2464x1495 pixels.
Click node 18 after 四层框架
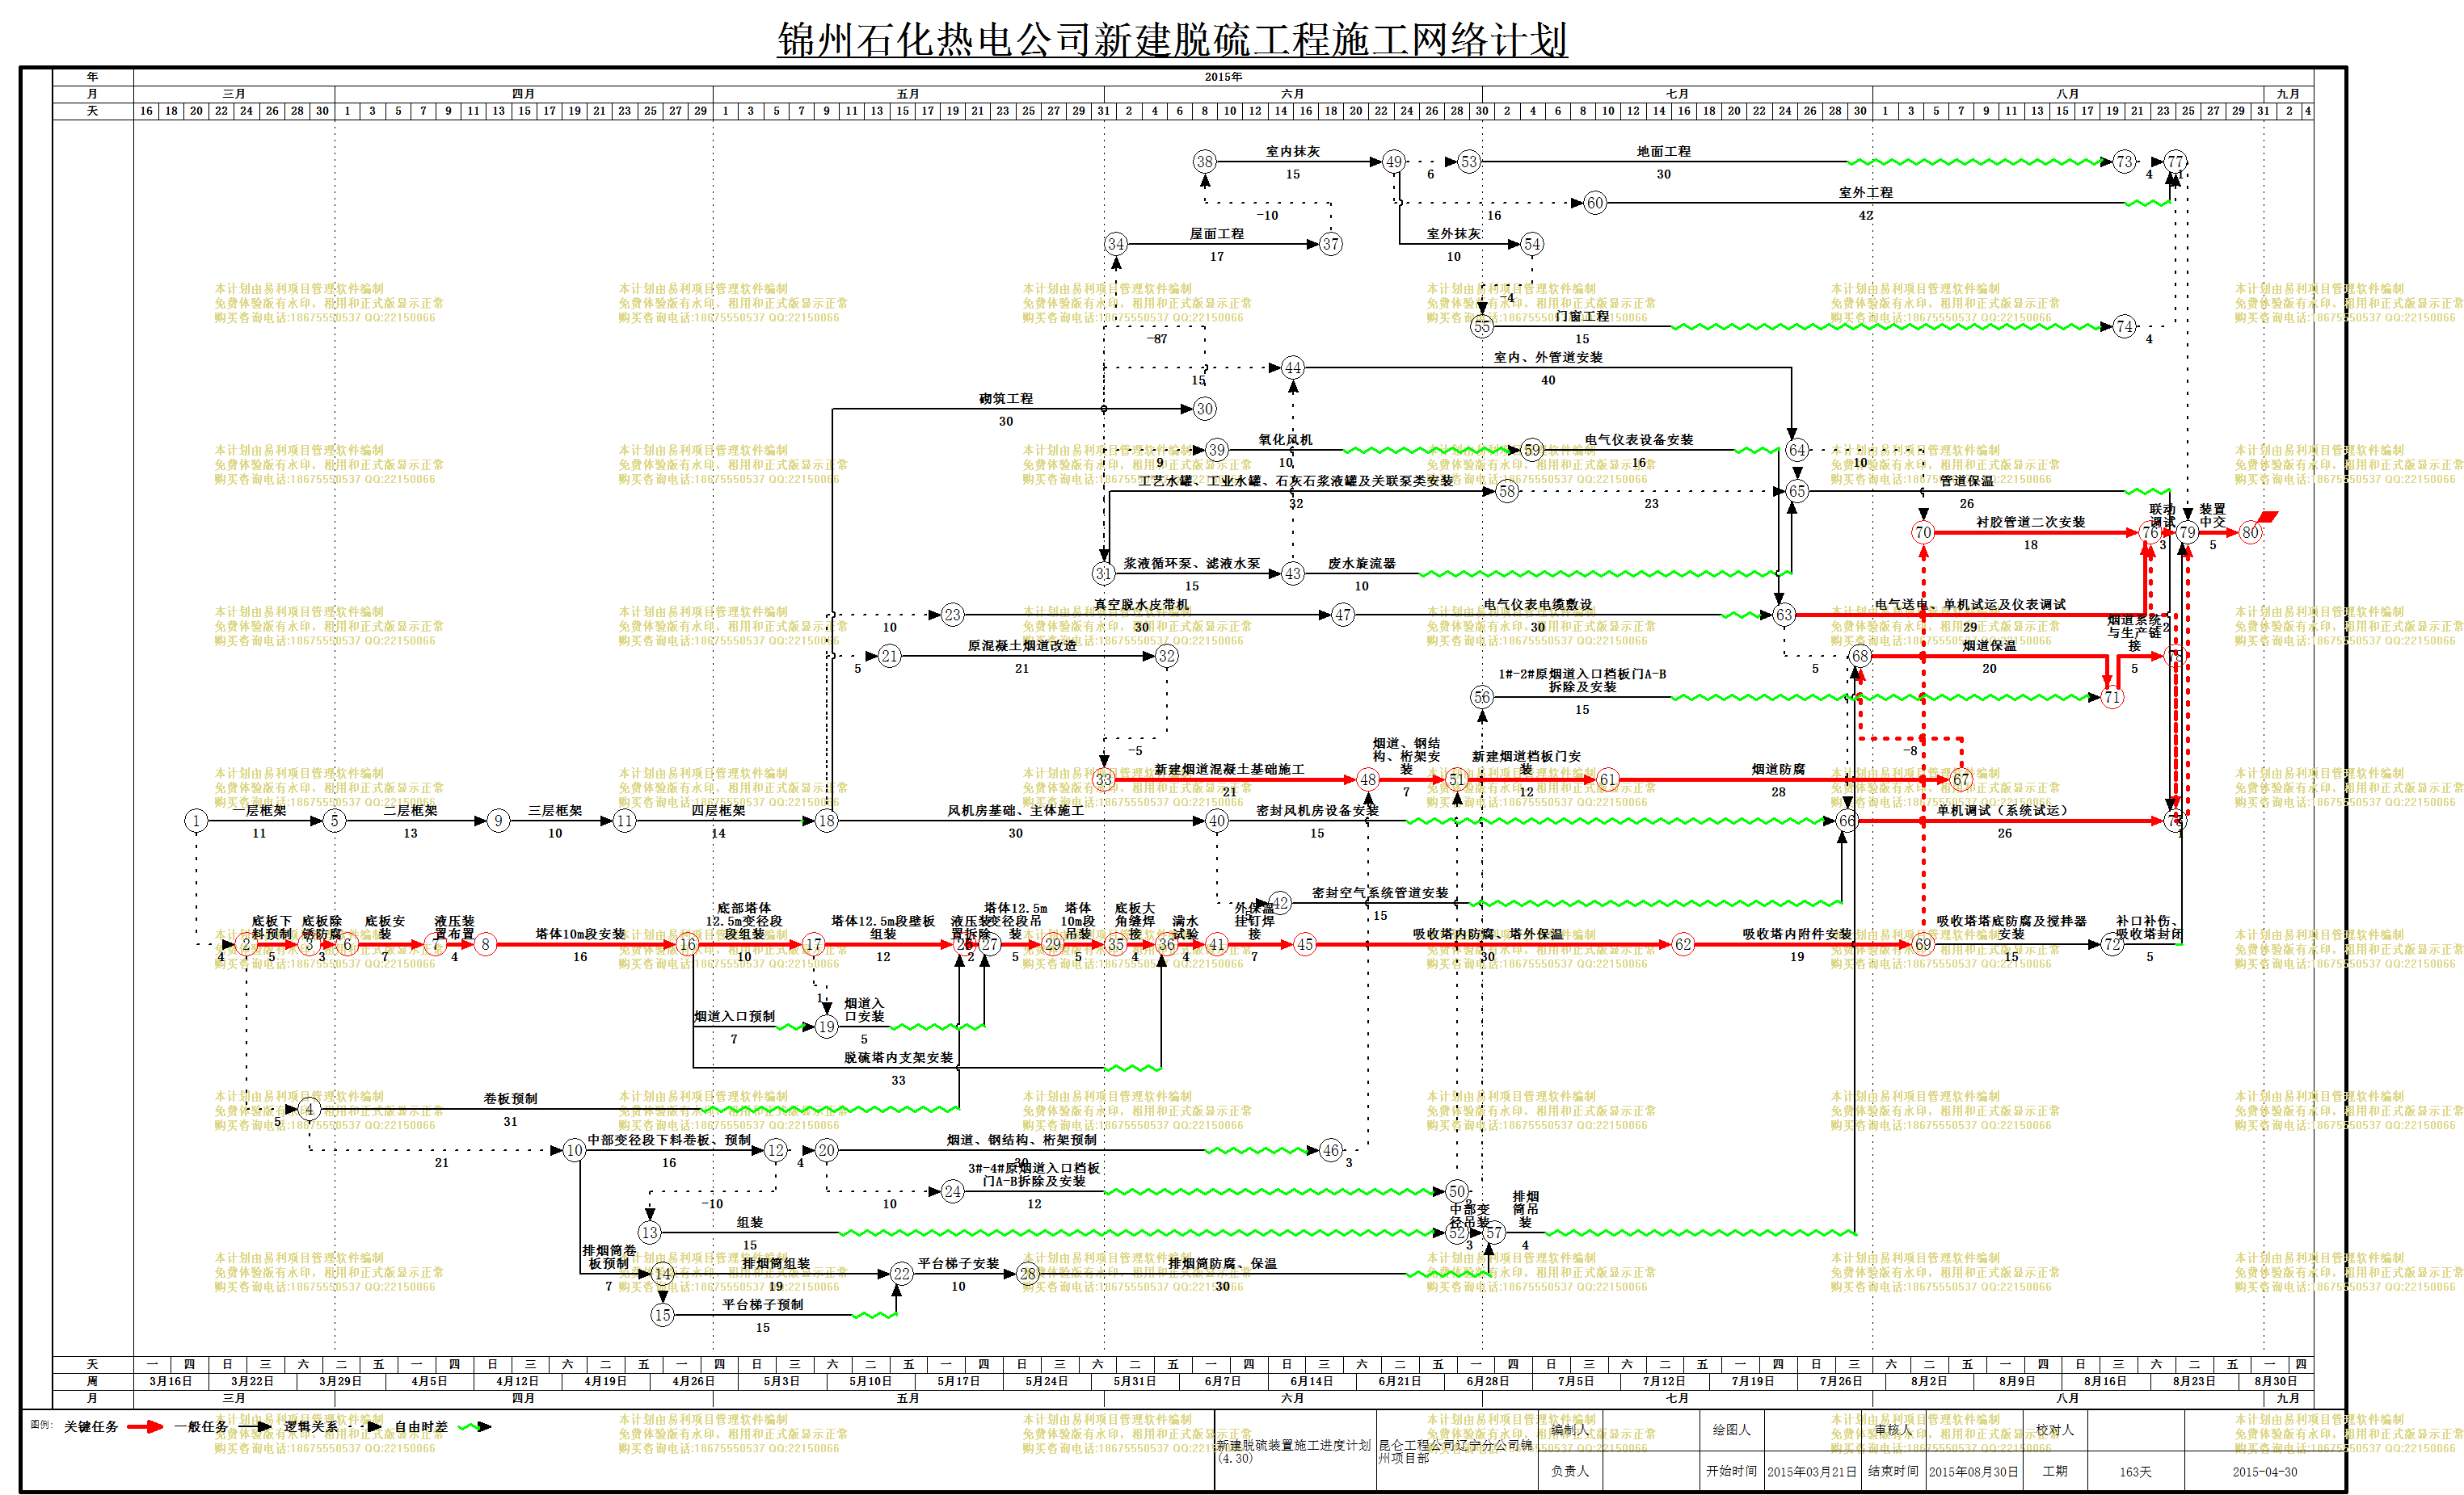click(x=826, y=821)
